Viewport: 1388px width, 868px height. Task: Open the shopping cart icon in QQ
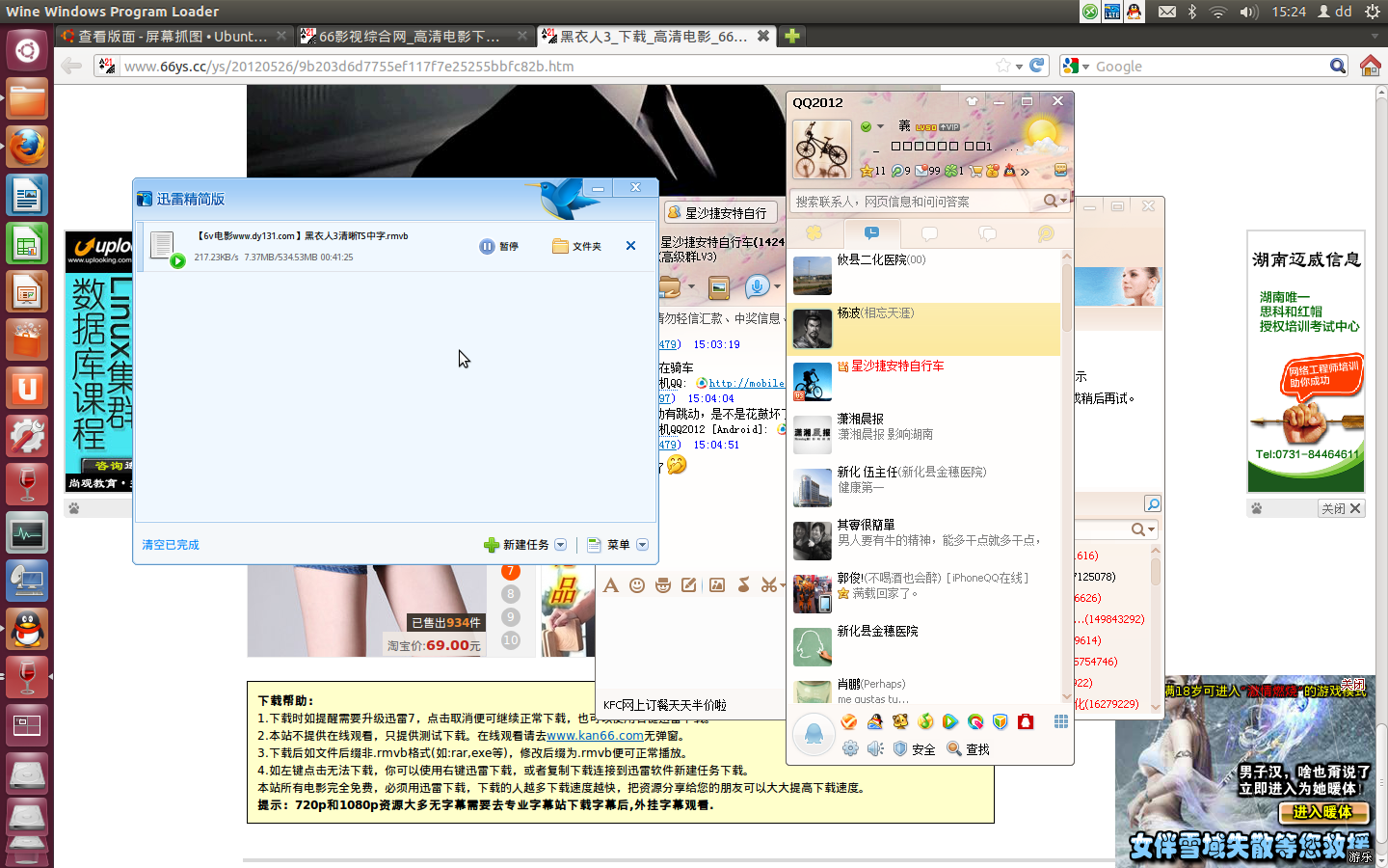(x=975, y=171)
